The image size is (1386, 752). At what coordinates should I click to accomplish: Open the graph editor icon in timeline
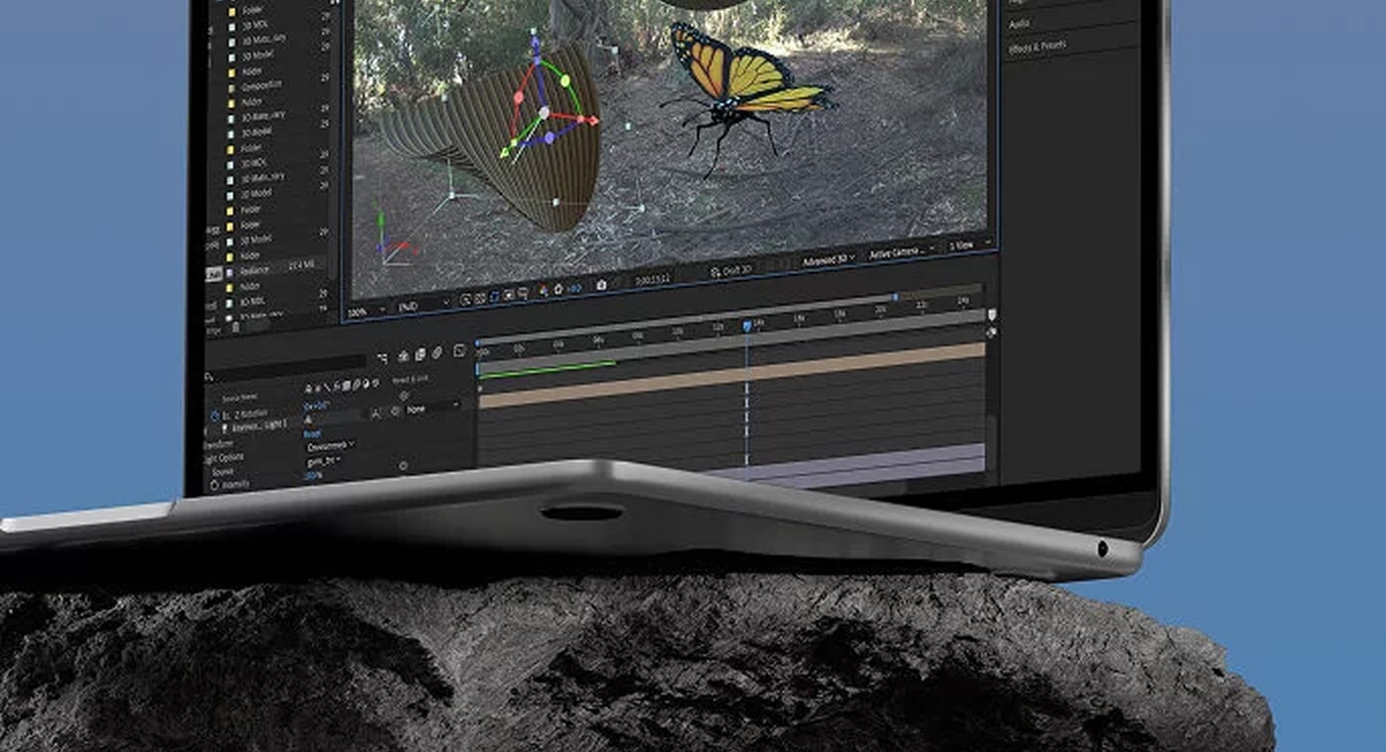point(459,350)
